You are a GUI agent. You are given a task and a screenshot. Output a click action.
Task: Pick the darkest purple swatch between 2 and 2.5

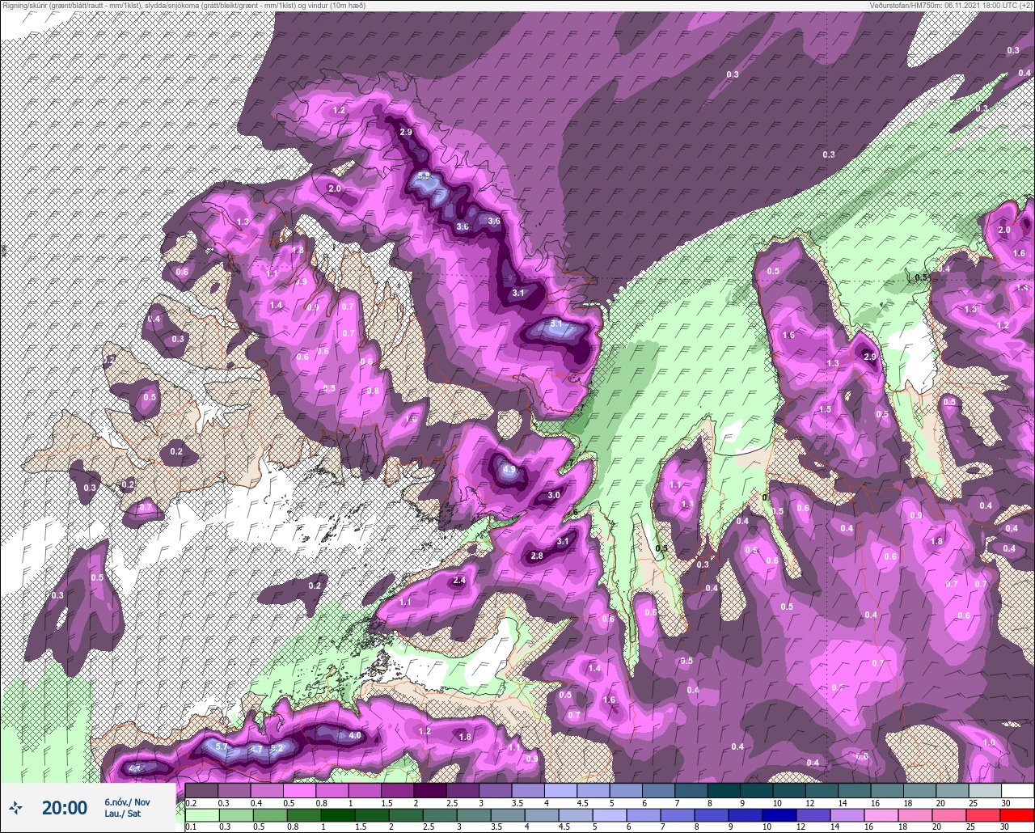[x=429, y=790]
